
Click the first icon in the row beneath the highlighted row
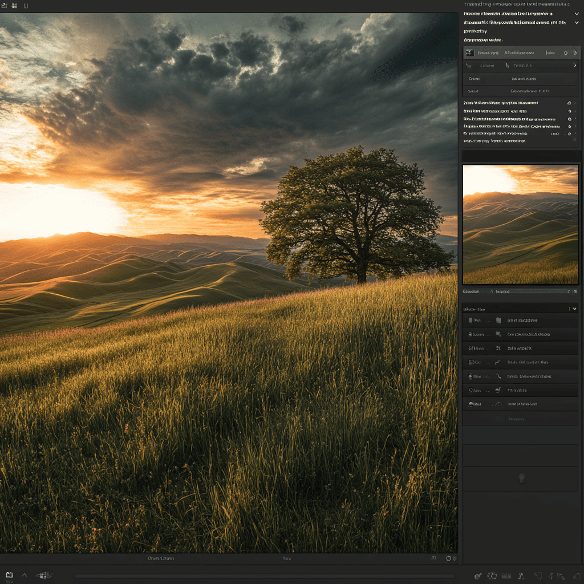469,66
